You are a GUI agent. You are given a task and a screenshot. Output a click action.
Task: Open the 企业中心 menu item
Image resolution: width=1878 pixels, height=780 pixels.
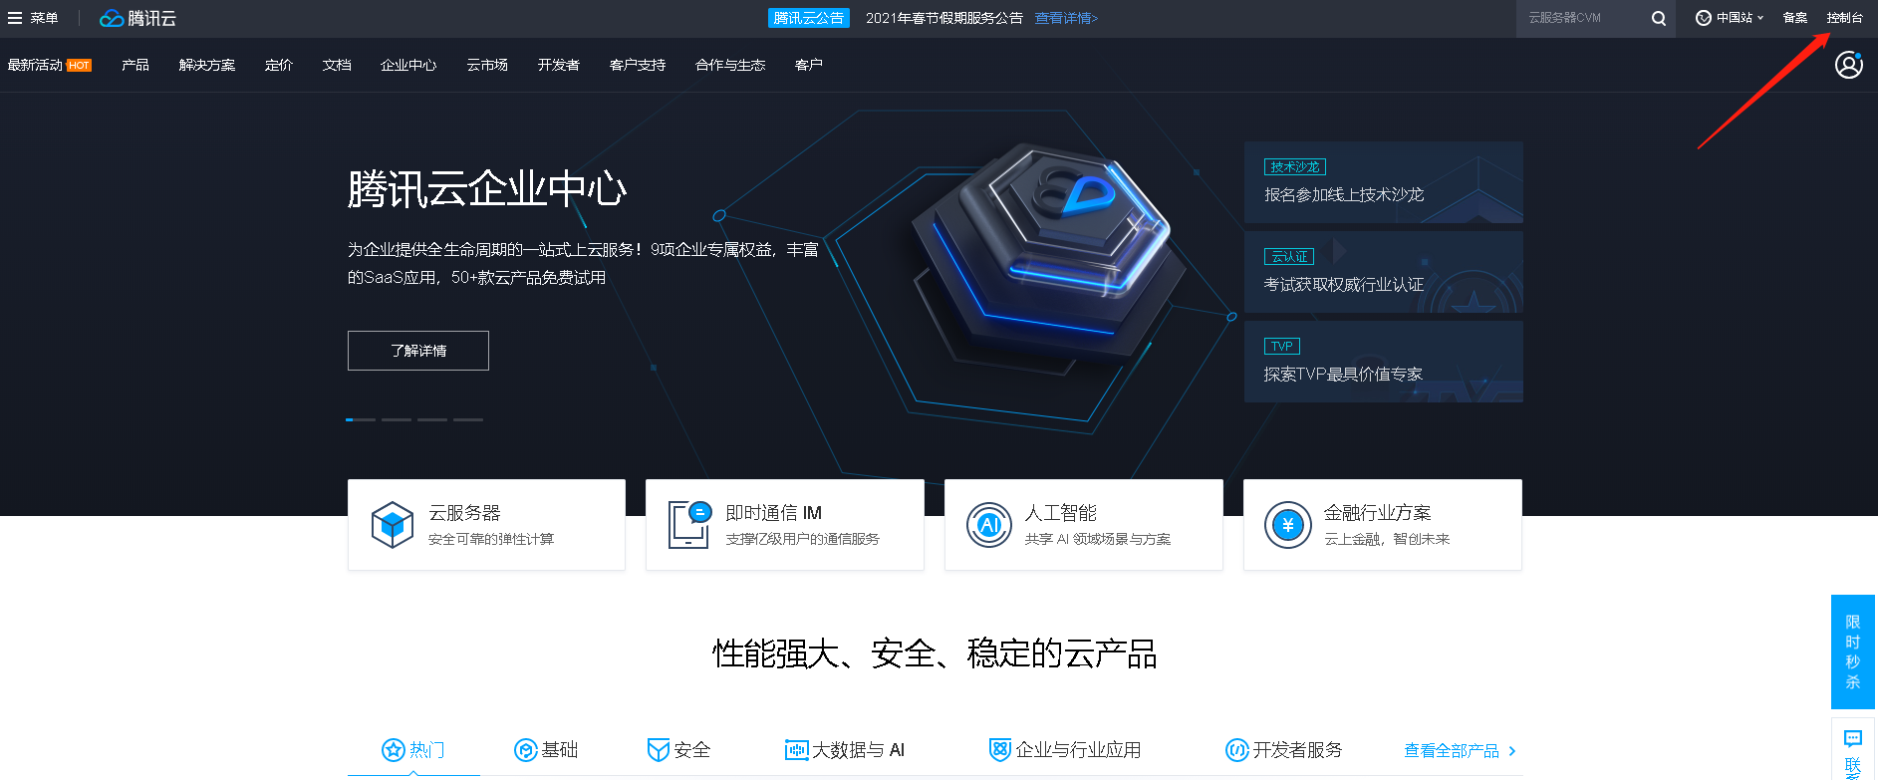click(408, 65)
